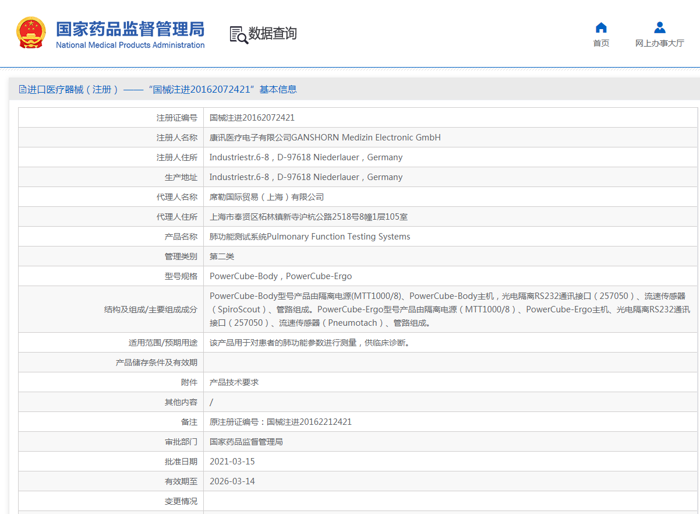Click the 变更情况 row label
700x514 pixels.
click(x=181, y=501)
